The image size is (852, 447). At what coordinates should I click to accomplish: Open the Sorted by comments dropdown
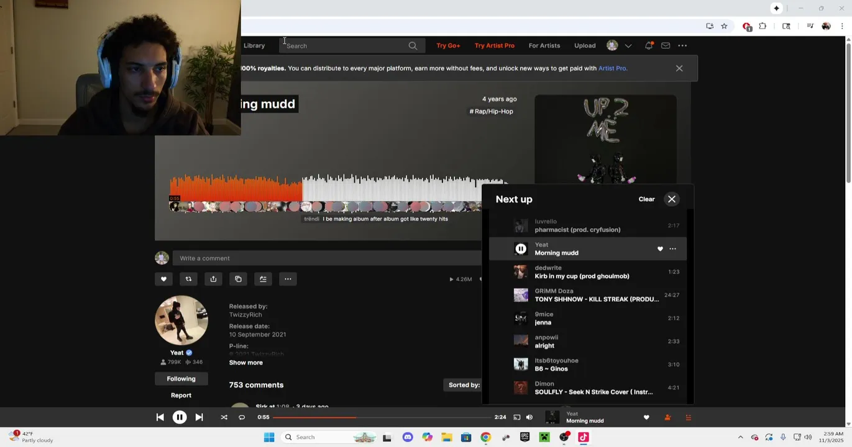464,385
